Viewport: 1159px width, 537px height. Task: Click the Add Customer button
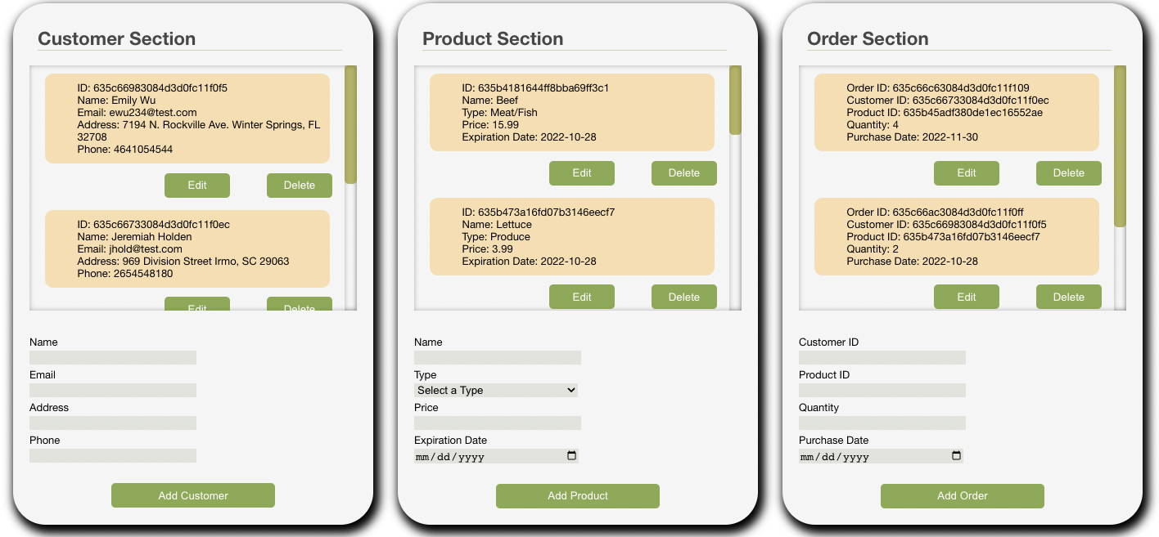[193, 496]
